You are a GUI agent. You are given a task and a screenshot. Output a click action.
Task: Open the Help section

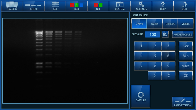pos(163,6)
